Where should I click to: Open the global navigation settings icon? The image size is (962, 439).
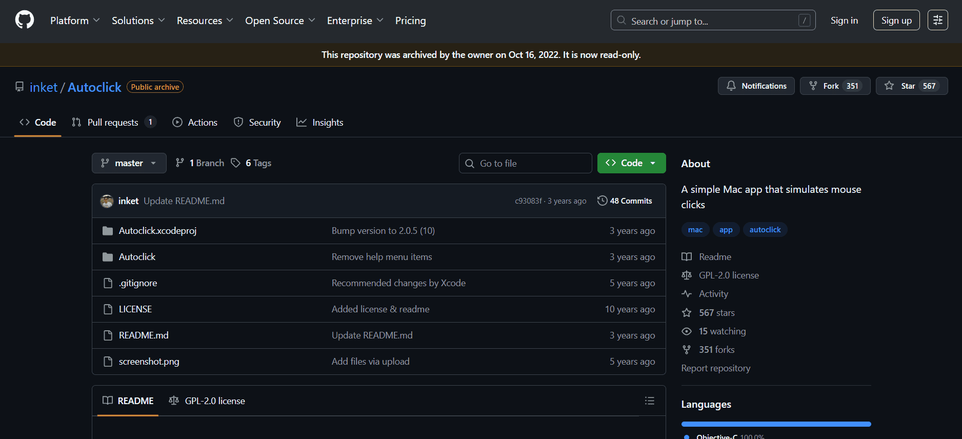(937, 21)
